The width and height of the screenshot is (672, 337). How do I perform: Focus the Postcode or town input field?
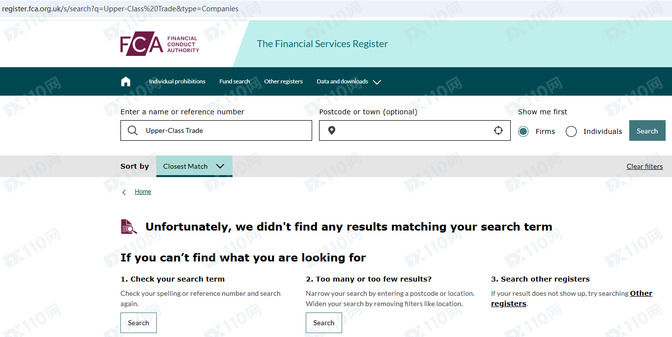pos(414,130)
